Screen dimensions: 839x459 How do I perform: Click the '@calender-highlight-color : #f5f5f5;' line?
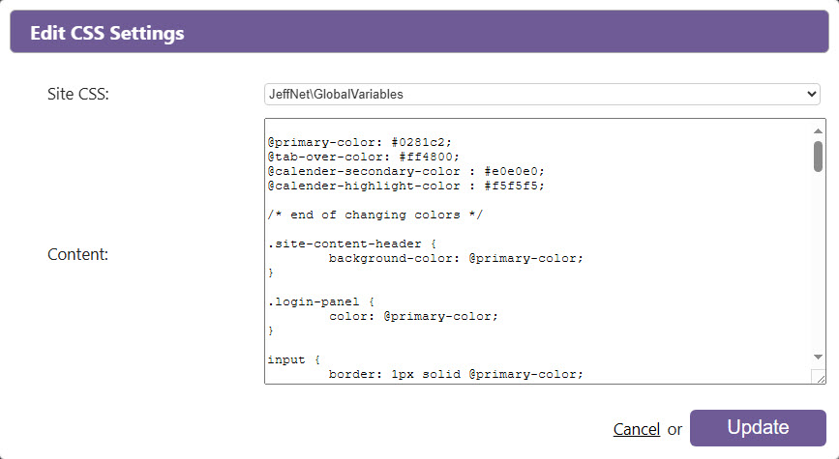pos(406,186)
